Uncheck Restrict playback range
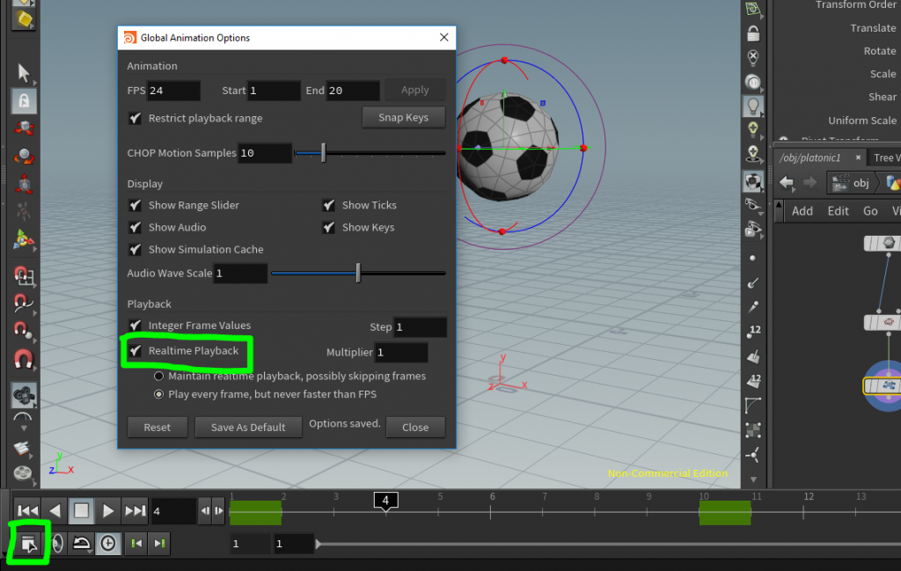 click(x=135, y=118)
